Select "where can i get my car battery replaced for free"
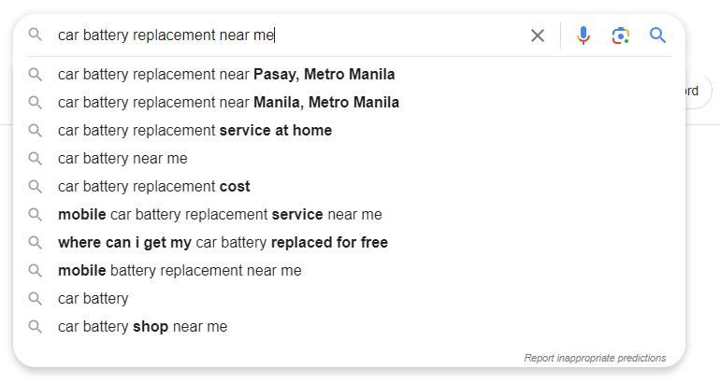 (x=223, y=243)
